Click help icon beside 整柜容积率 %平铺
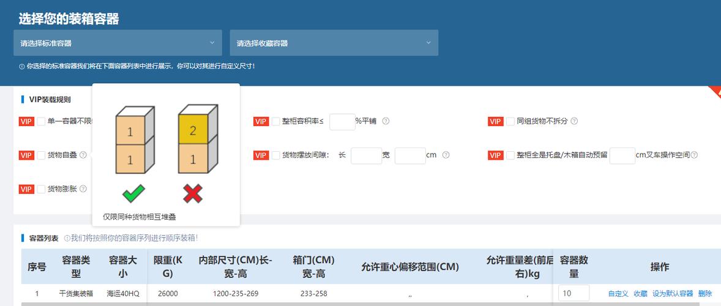The image size is (721, 306). (x=386, y=122)
